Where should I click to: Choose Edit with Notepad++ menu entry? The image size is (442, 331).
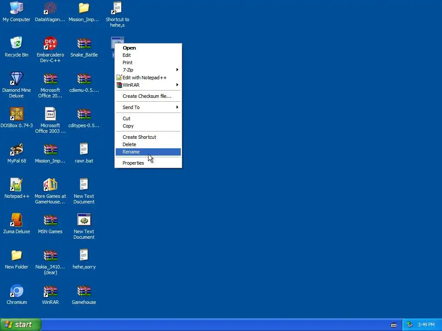[x=148, y=78]
